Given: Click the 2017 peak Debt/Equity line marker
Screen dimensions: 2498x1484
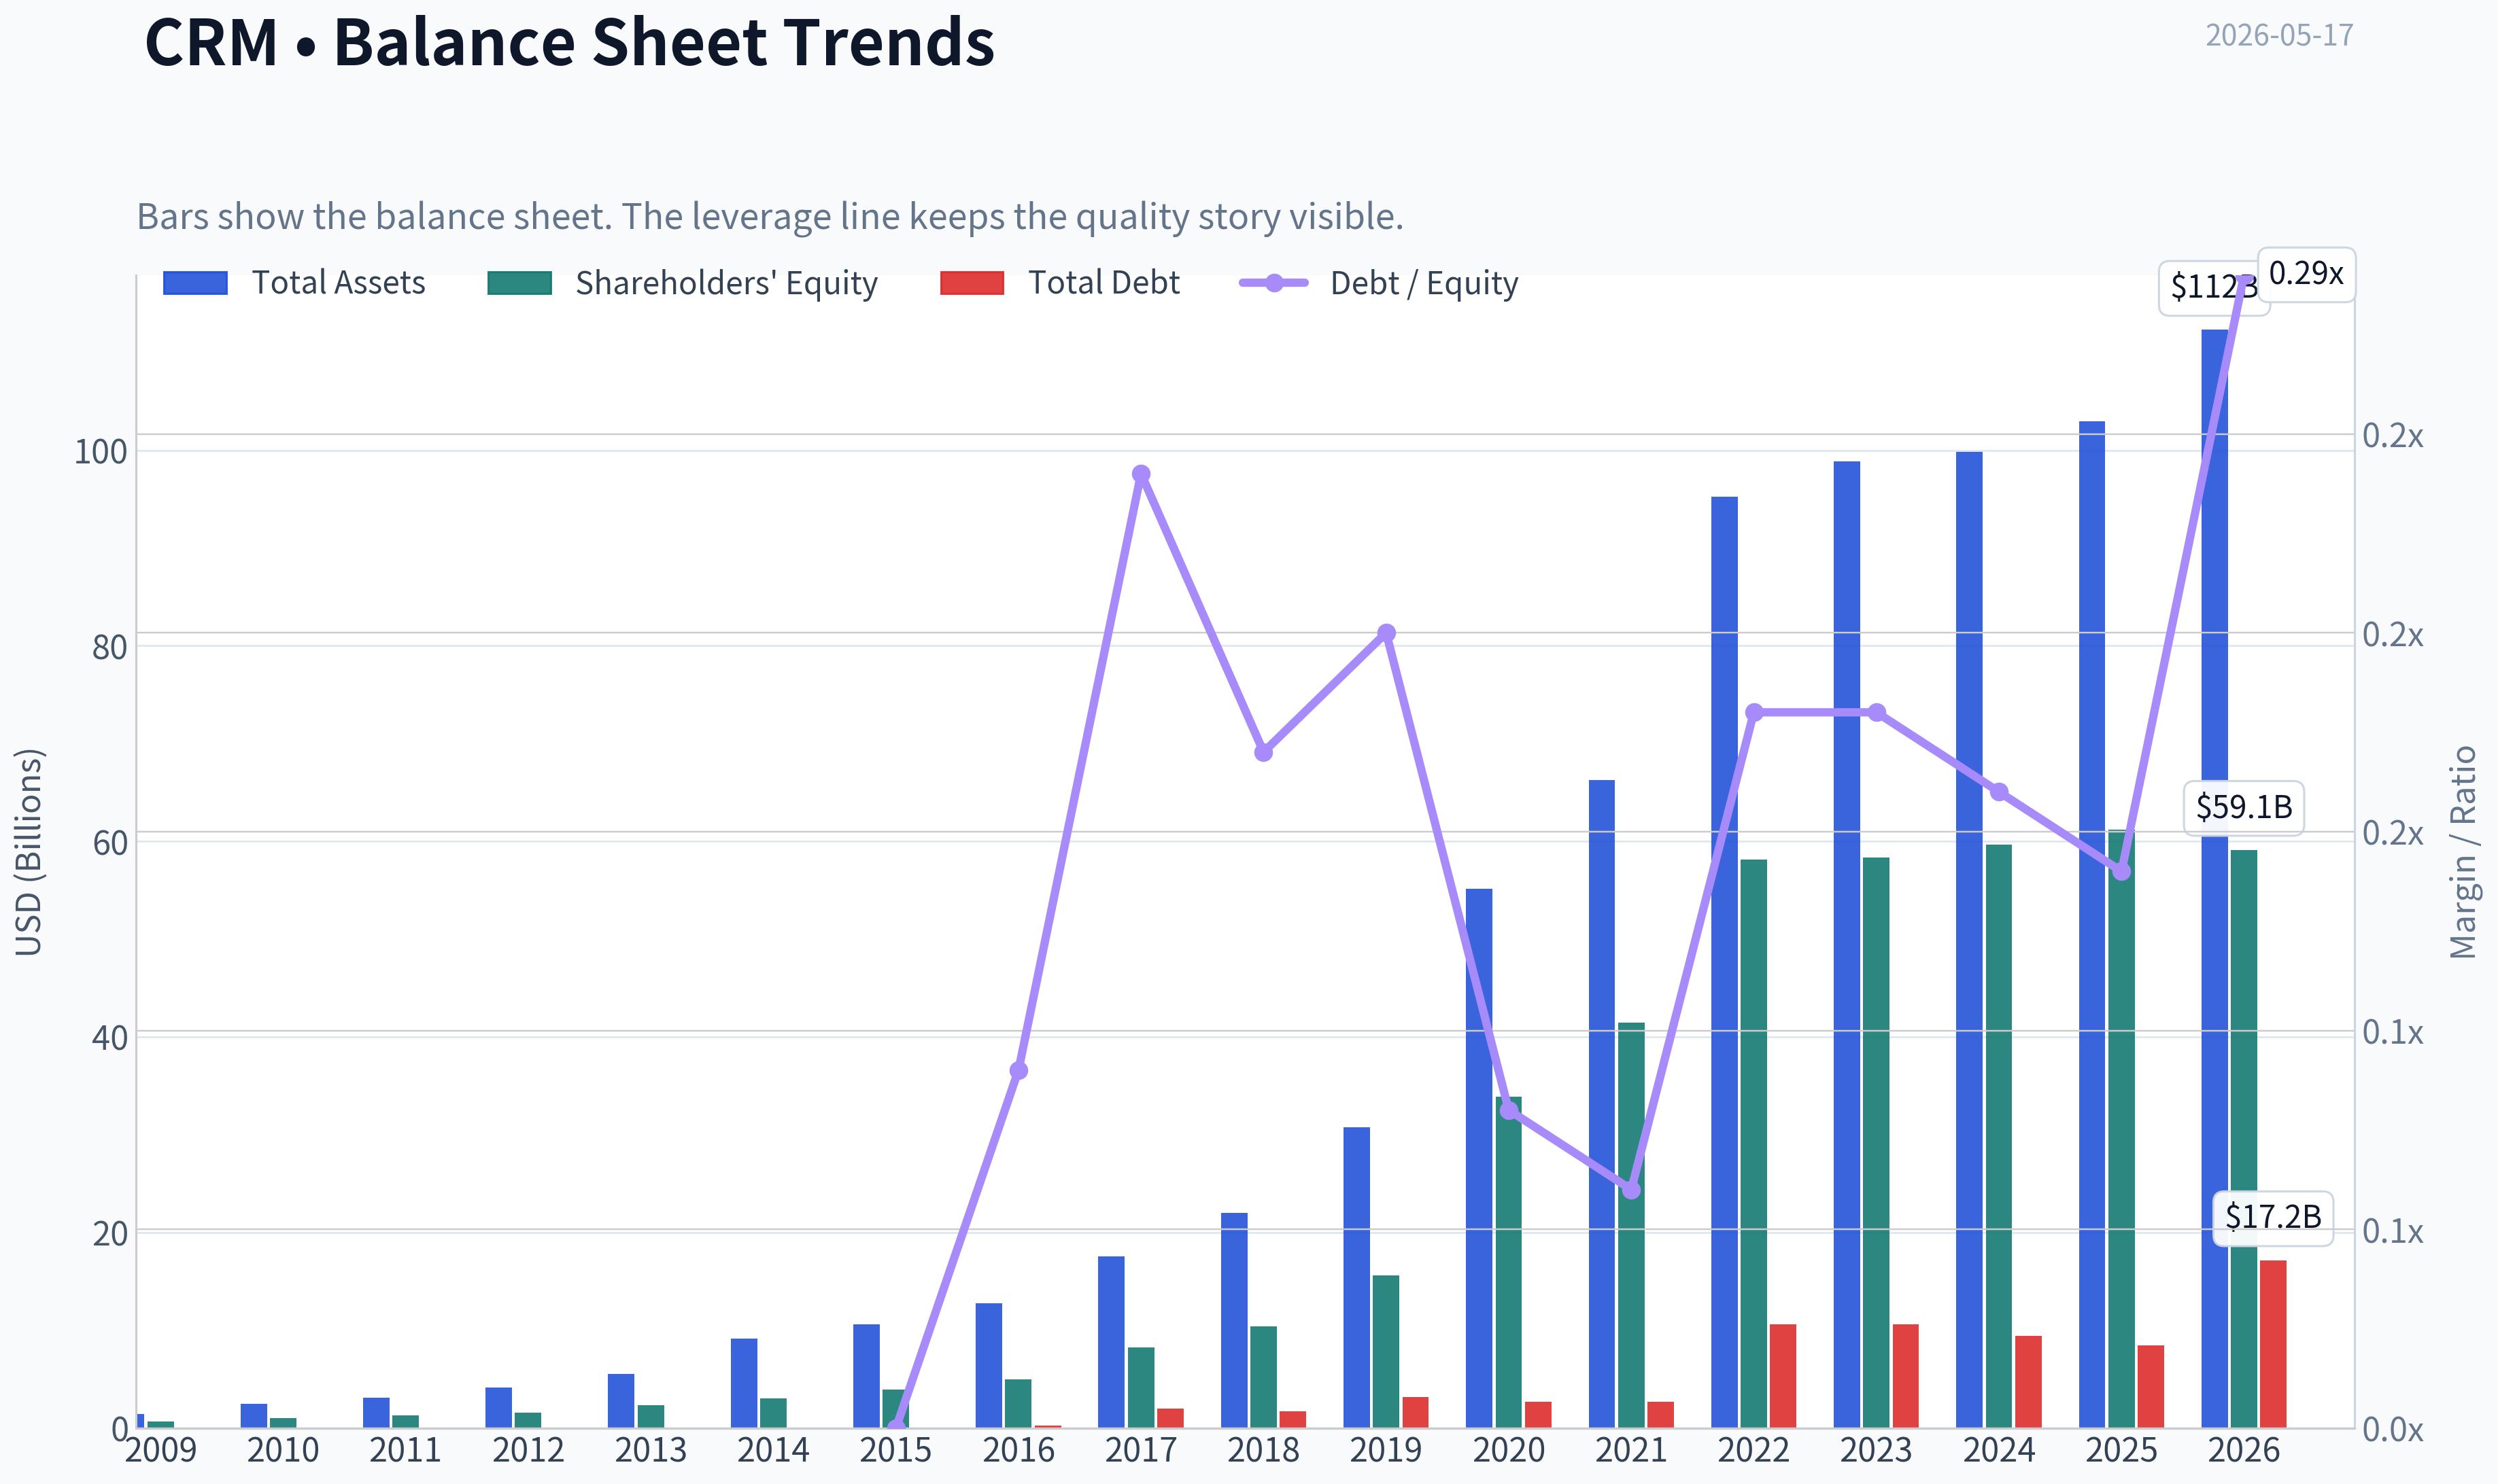Looking at the screenshot, I should (x=1142, y=474).
